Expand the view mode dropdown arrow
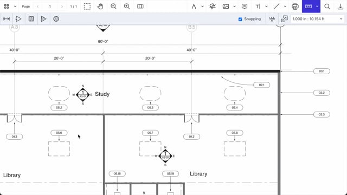This screenshot has height=195, width=347. click(15, 6)
